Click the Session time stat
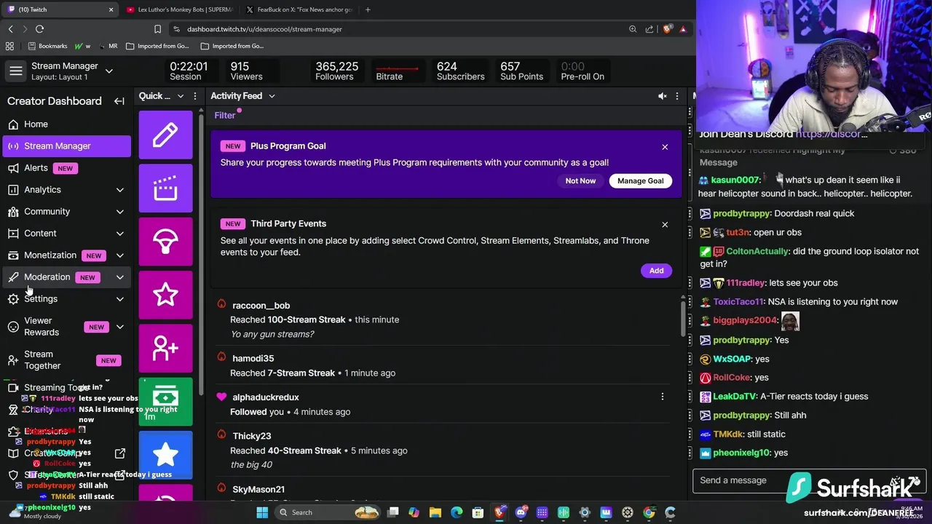This screenshot has height=524, width=932. coord(189,71)
